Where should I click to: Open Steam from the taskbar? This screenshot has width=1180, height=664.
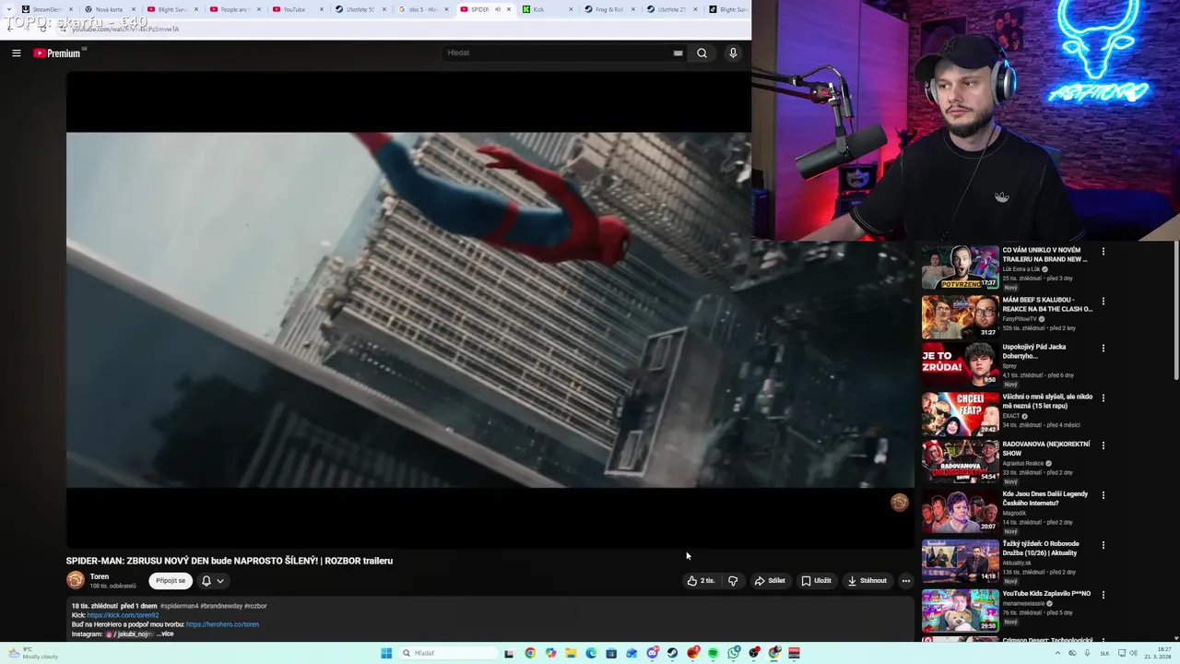[672, 653]
